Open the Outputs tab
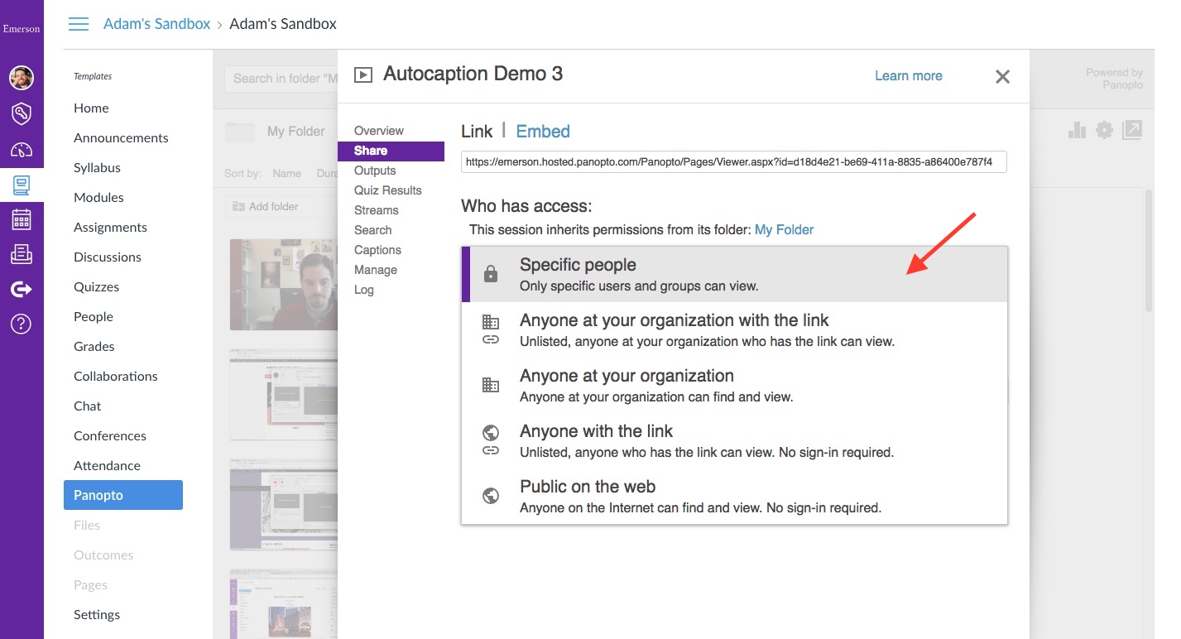Viewport: 1181px width, 639px height. (x=375, y=171)
